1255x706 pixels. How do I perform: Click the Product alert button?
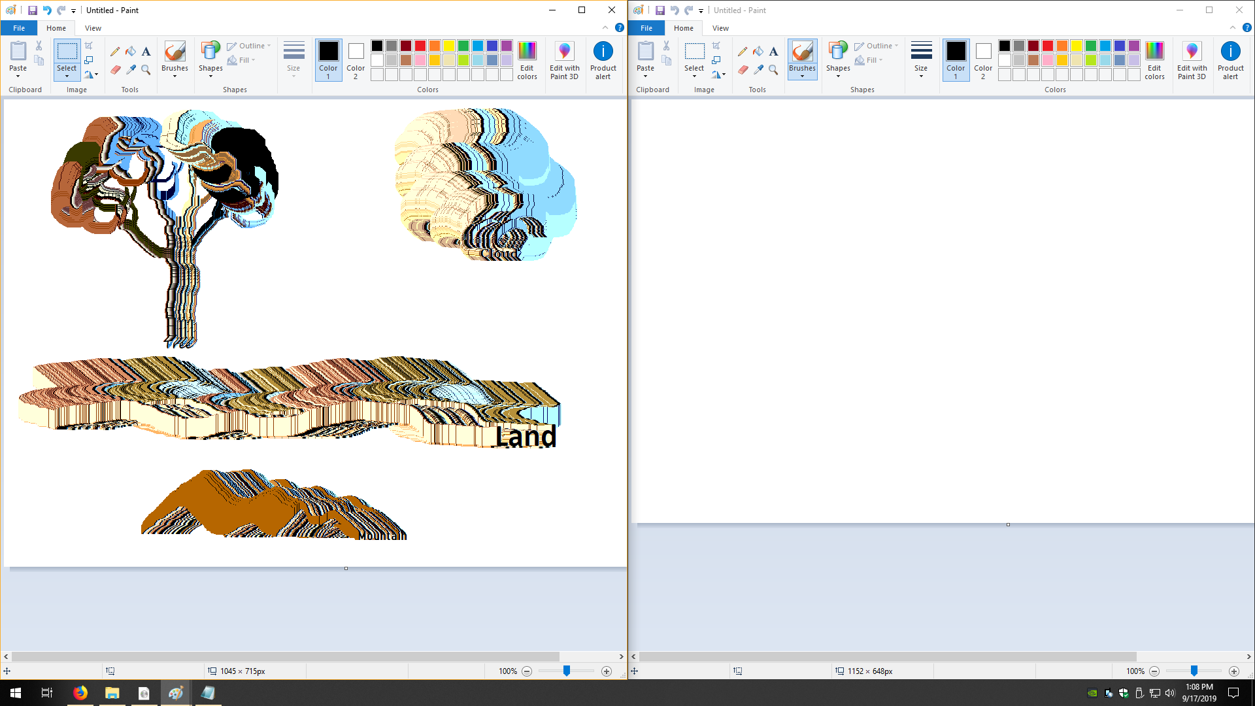603,60
